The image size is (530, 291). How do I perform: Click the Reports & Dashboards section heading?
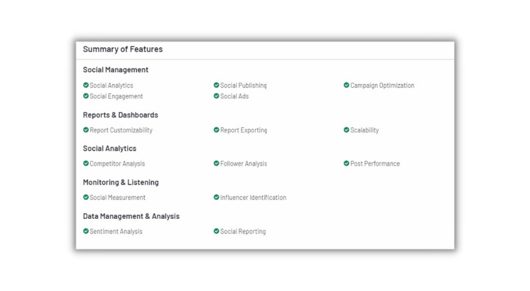[120, 115]
